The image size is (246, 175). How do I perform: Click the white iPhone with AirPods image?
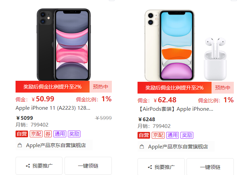coord(186,45)
